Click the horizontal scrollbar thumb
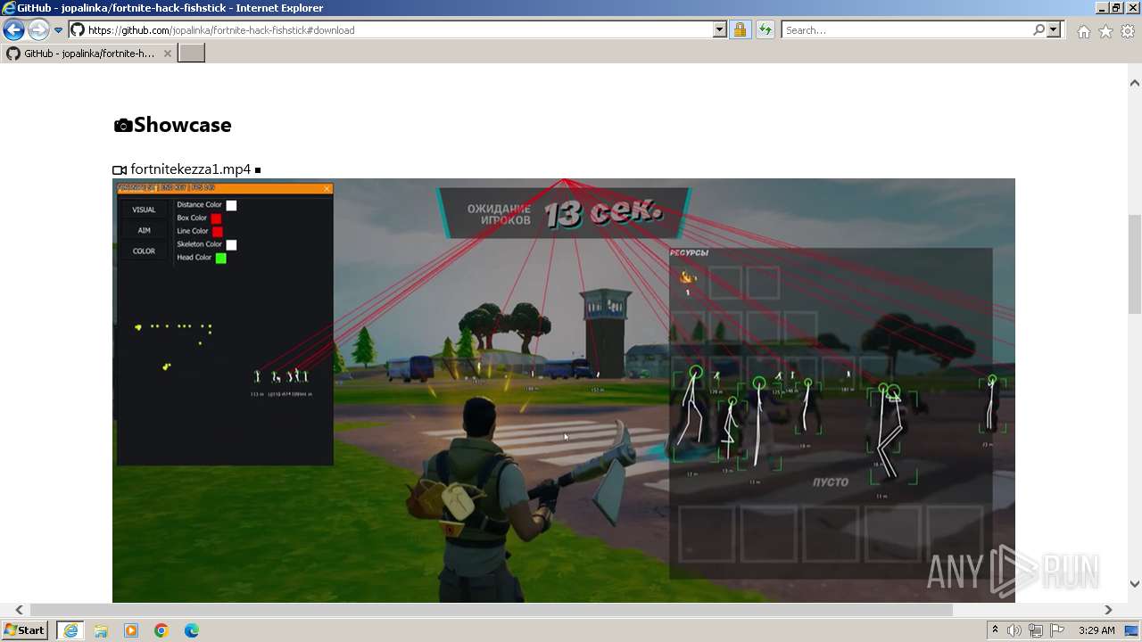 tap(492, 610)
